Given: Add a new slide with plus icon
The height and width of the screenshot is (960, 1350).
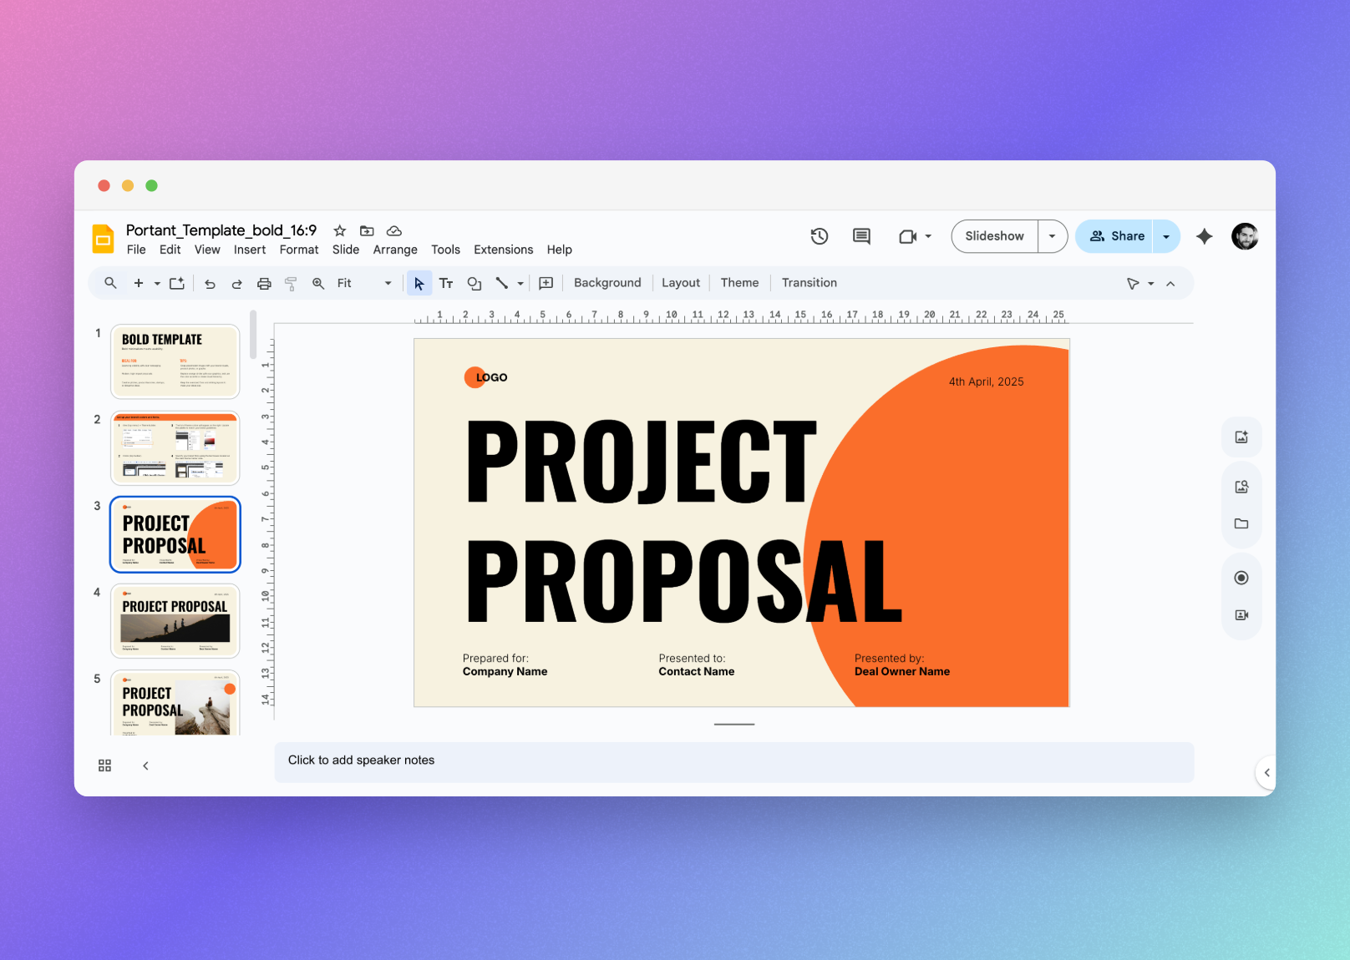Looking at the screenshot, I should point(139,283).
